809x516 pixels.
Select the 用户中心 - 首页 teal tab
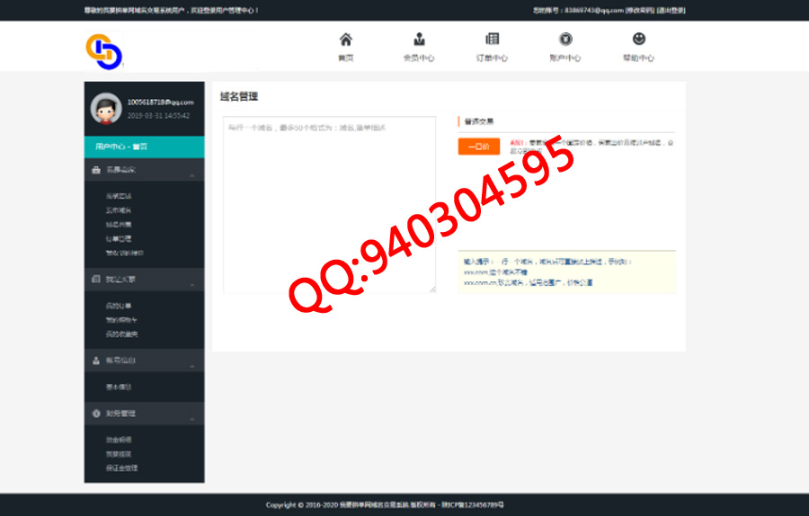[x=144, y=147]
